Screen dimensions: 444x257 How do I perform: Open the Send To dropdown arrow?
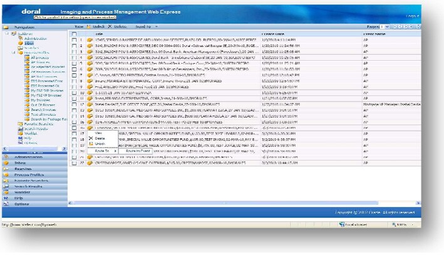coord(157,27)
